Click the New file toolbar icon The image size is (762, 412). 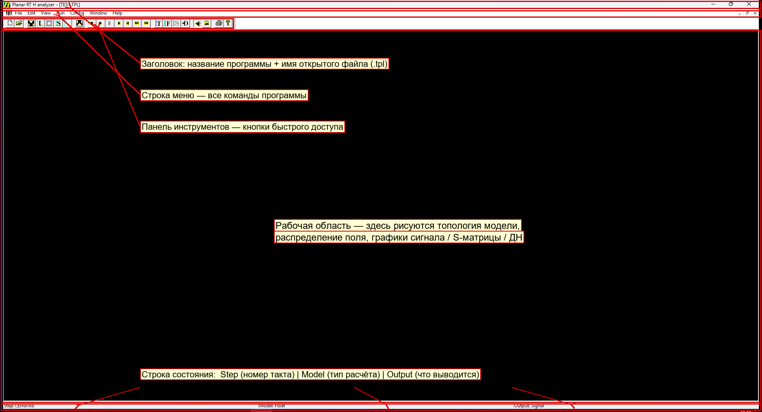pyautogui.click(x=10, y=23)
